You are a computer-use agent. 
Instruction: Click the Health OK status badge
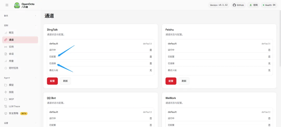point(269,5)
